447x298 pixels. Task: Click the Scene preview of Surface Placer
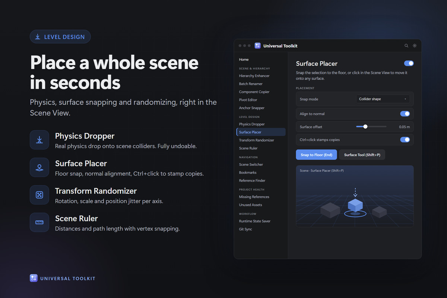tap(355, 196)
